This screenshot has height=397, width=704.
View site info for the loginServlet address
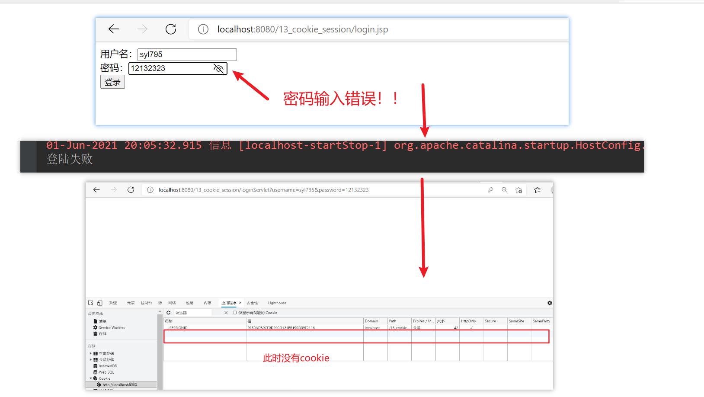150,190
